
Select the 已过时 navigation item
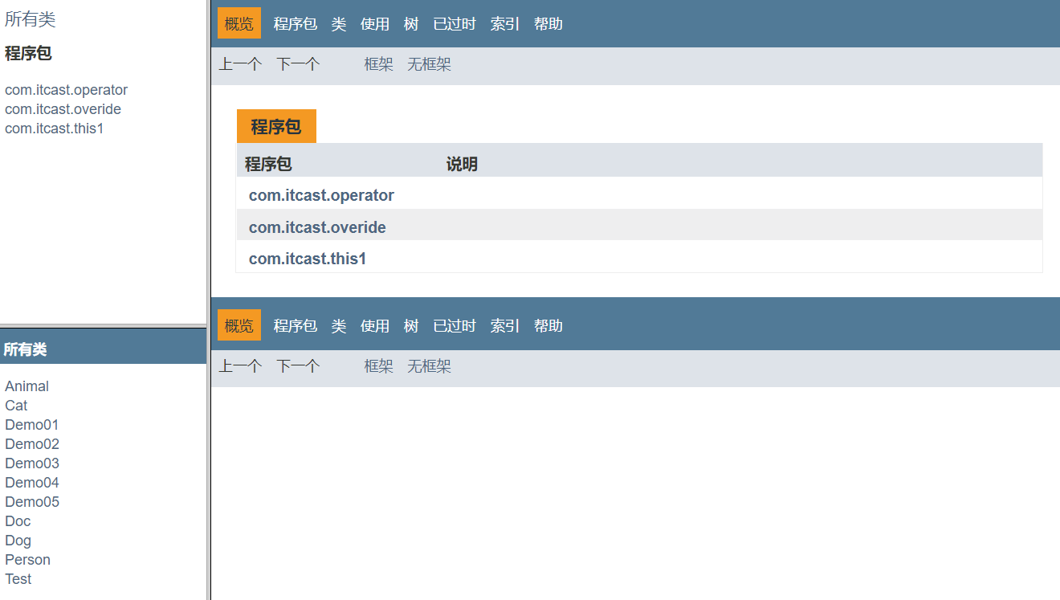[x=454, y=23]
